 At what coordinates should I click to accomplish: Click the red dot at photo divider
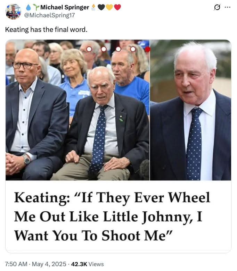tap(147, 49)
